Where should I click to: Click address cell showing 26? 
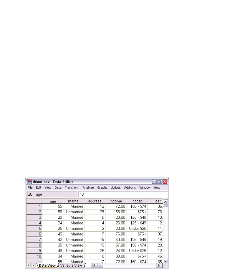pos(95,251)
